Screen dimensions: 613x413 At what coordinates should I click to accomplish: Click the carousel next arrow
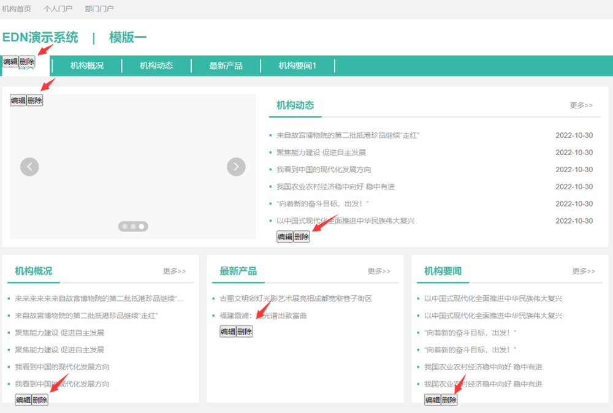[x=236, y=167]
